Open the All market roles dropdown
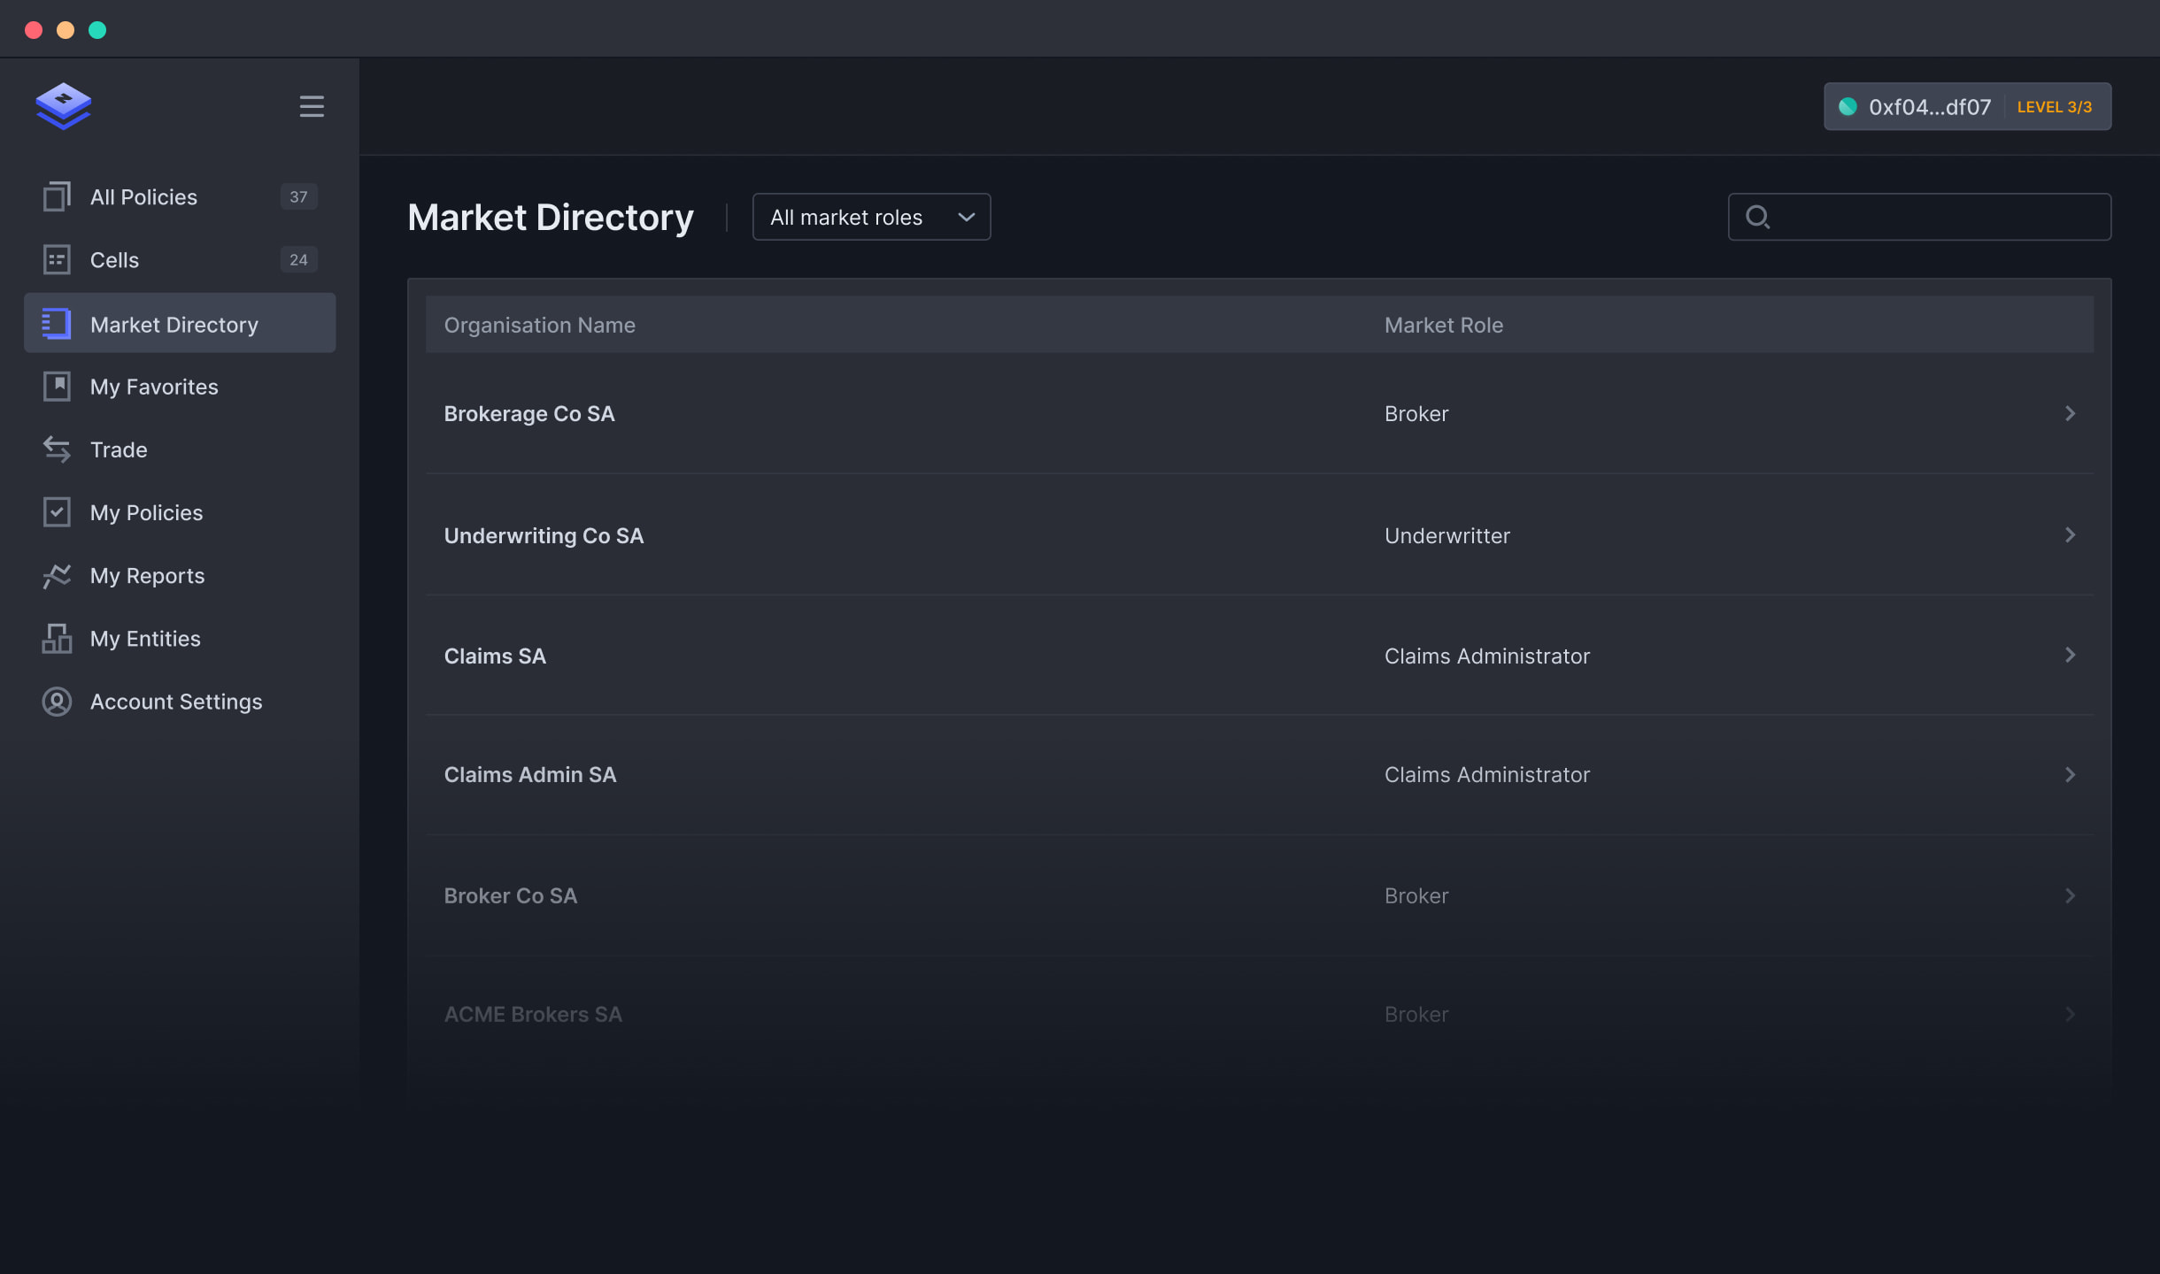2160x1274 pixels. (x=871, y=217)
